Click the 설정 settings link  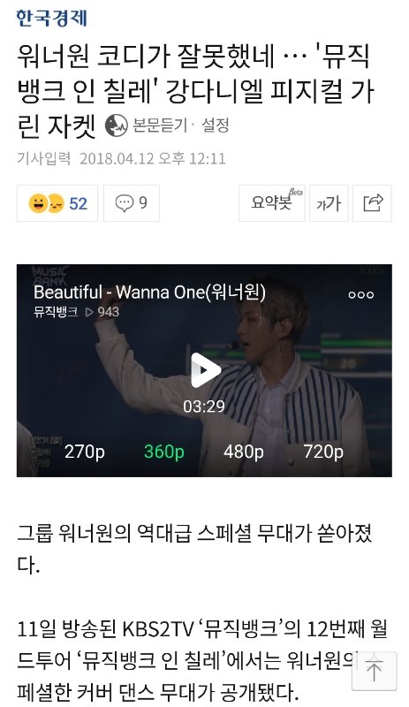click(x=215, y=125)
